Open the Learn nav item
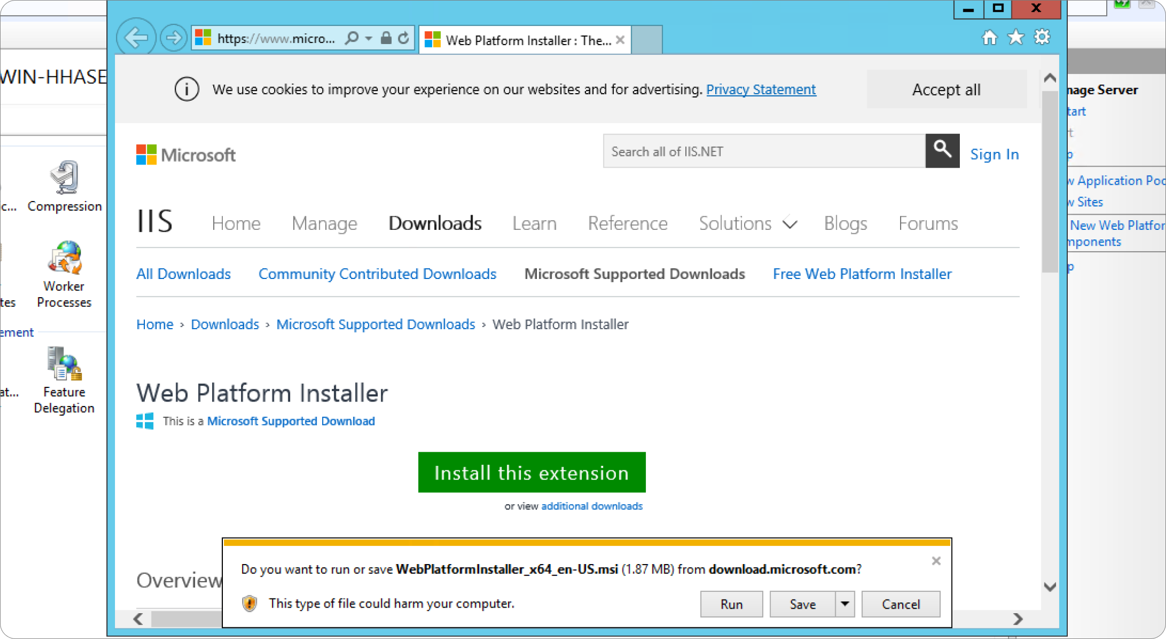The image size is (1166, 639). click(534, 223)
